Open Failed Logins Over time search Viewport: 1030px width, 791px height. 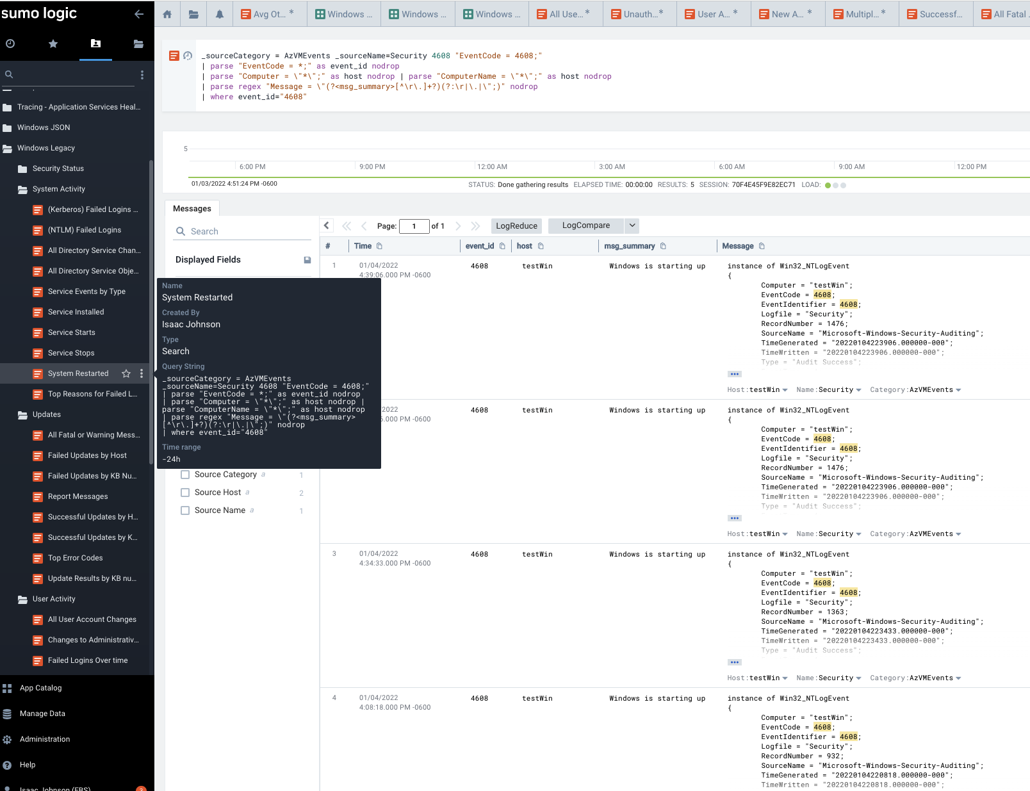pyautogui.click(x=88, y=660)
